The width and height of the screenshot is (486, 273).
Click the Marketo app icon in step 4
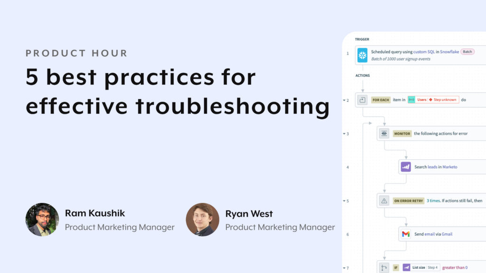pyautogui.click(x=406, y=167)
